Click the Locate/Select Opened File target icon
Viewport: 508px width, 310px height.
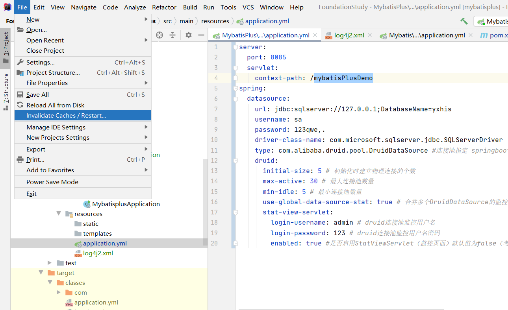(x=159, y=35)
